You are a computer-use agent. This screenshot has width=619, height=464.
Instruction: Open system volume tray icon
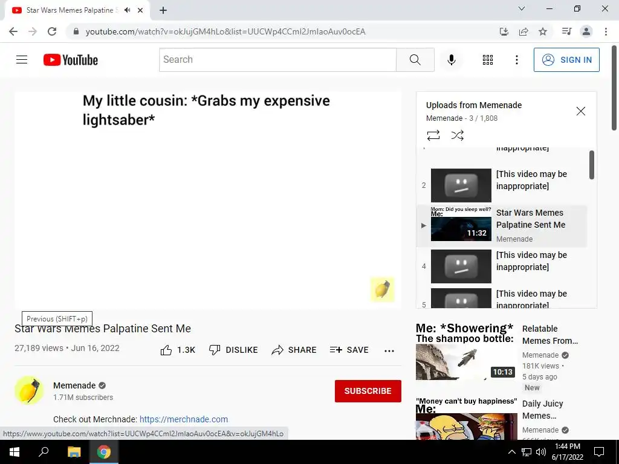coord(541,452)
